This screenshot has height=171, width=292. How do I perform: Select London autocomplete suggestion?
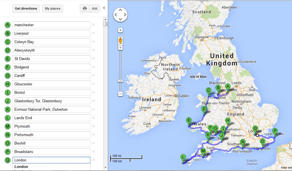click(21, 166)
